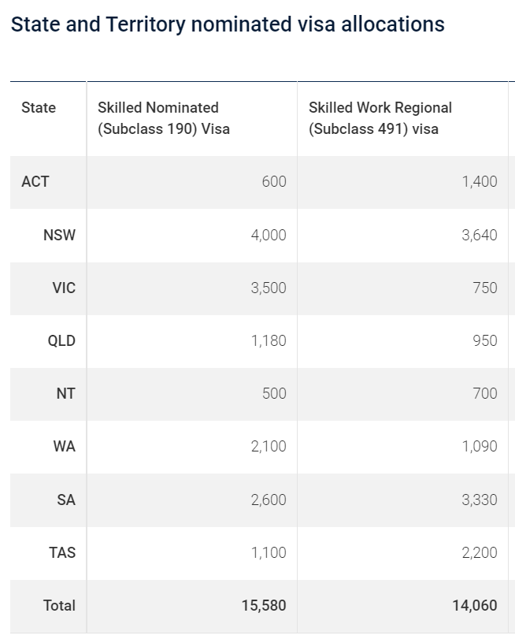The image size is (515, 639).
Task: Select the 2,200 value for TAS
Action: click(x=480, y=552)
